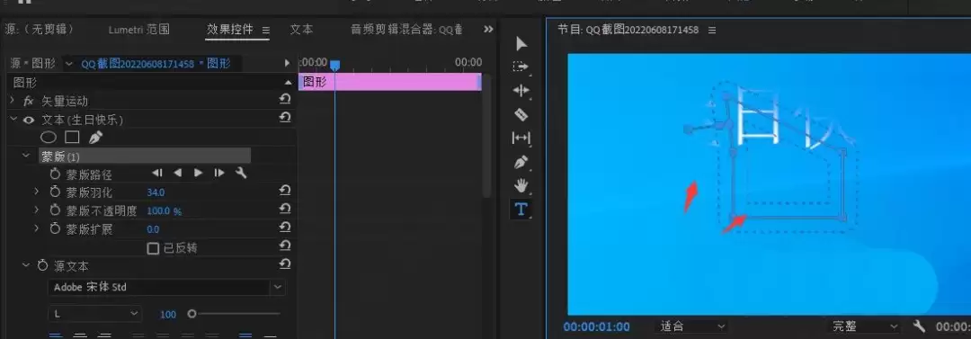971x339 pixels.
Task: Reset the 文本(生日快乐) parameters
Action: [285, 117]
